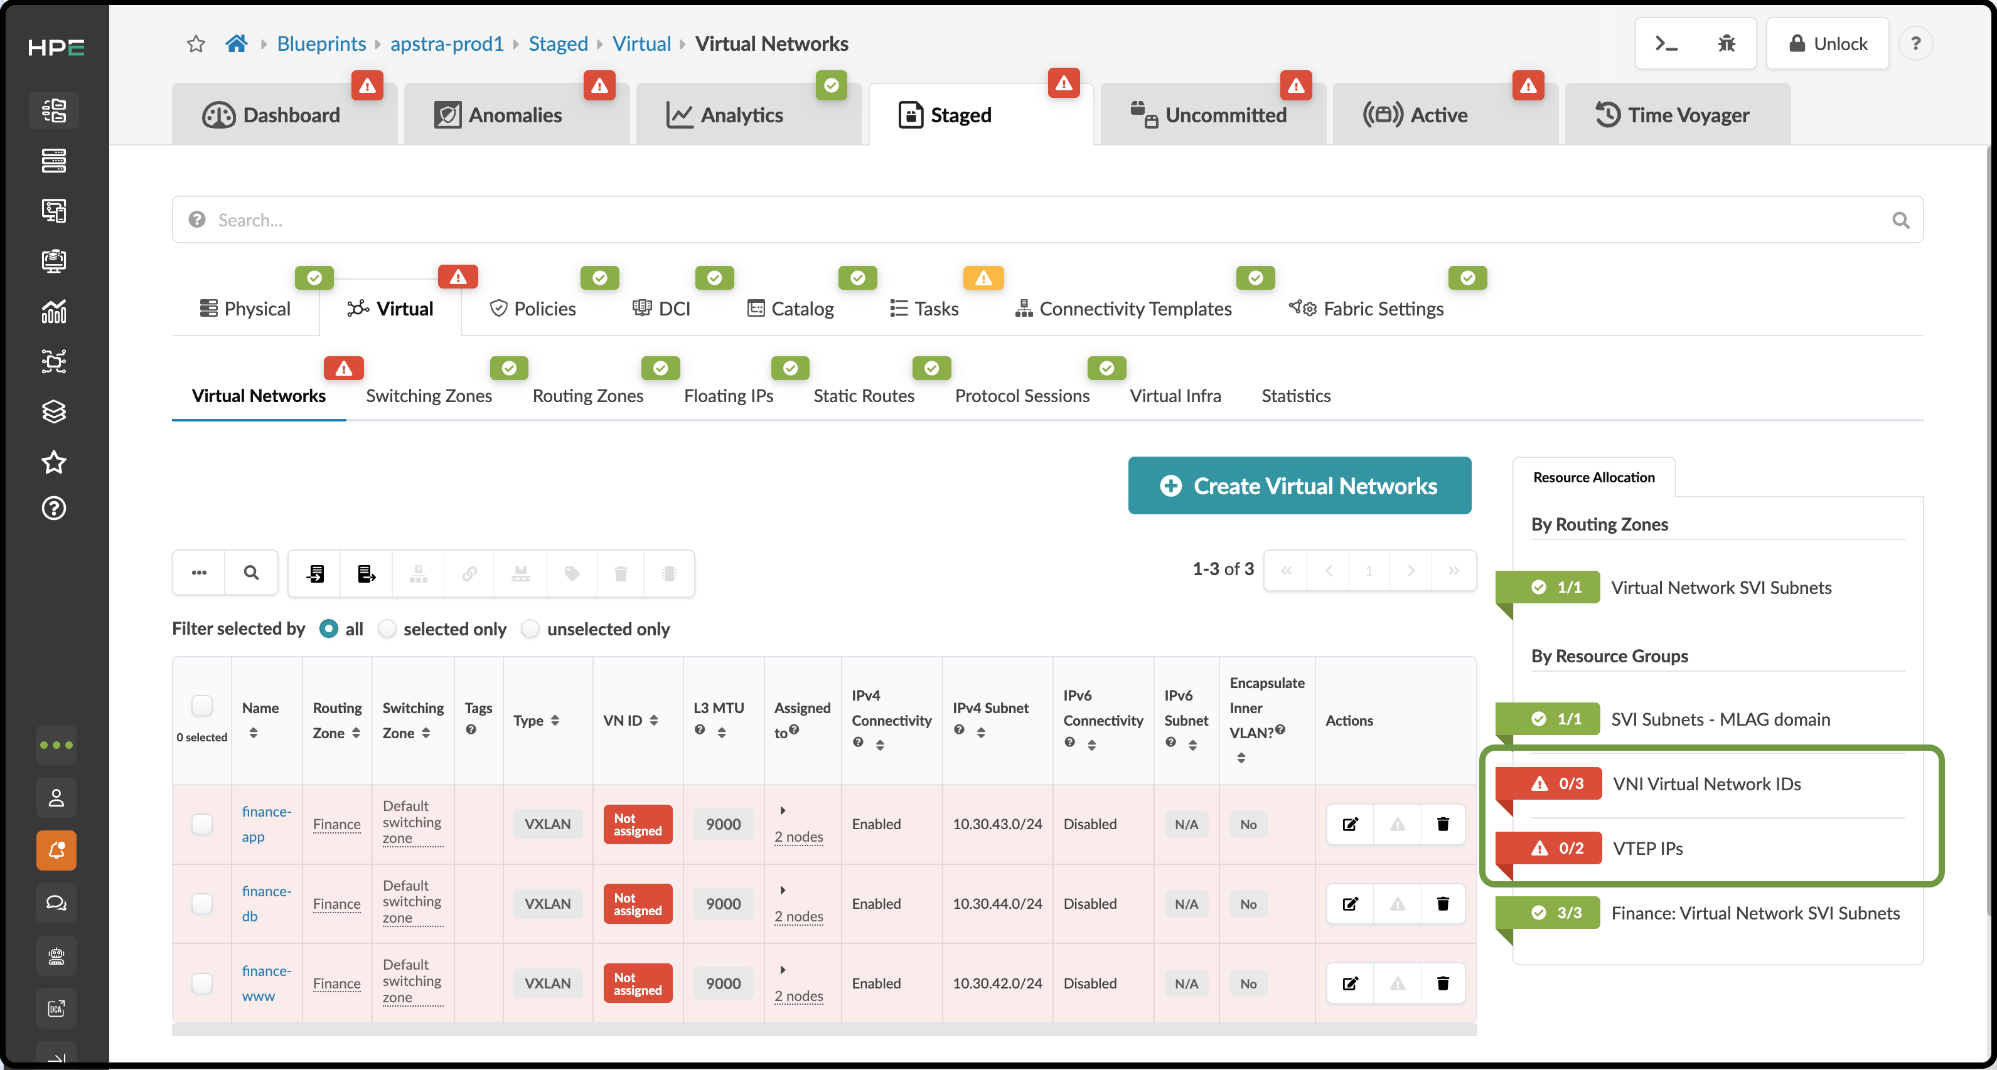The image size is (1997, 1070).
Task: Check the finance-www row checkbox
Action: coord(201,984)
